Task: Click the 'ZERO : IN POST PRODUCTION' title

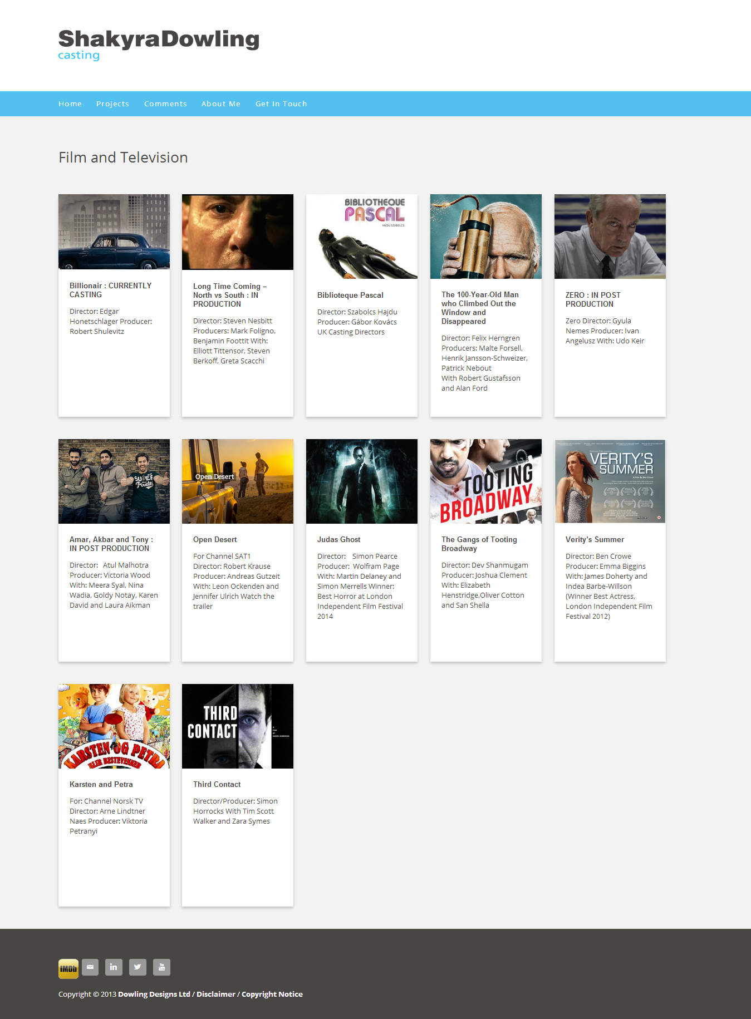Action: point(593,299)
